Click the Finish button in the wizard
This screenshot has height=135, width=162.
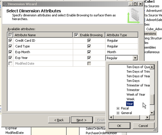pyautogui.click(x=100, y=120)
